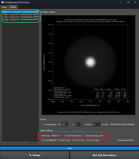Image resolution: width=139 pixels, height=159 pixels.
Task: Open the Plot Scale Distance dropdown
Action: pyautogui.click(x=56, y=135)
